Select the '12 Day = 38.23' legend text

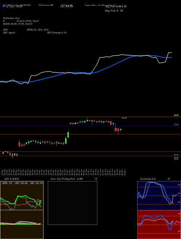(x=14, y=7)
